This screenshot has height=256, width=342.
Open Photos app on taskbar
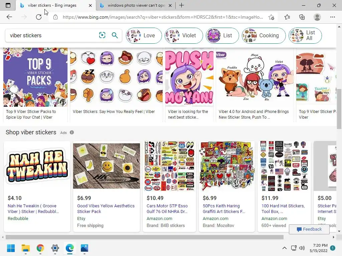[84, 248]
